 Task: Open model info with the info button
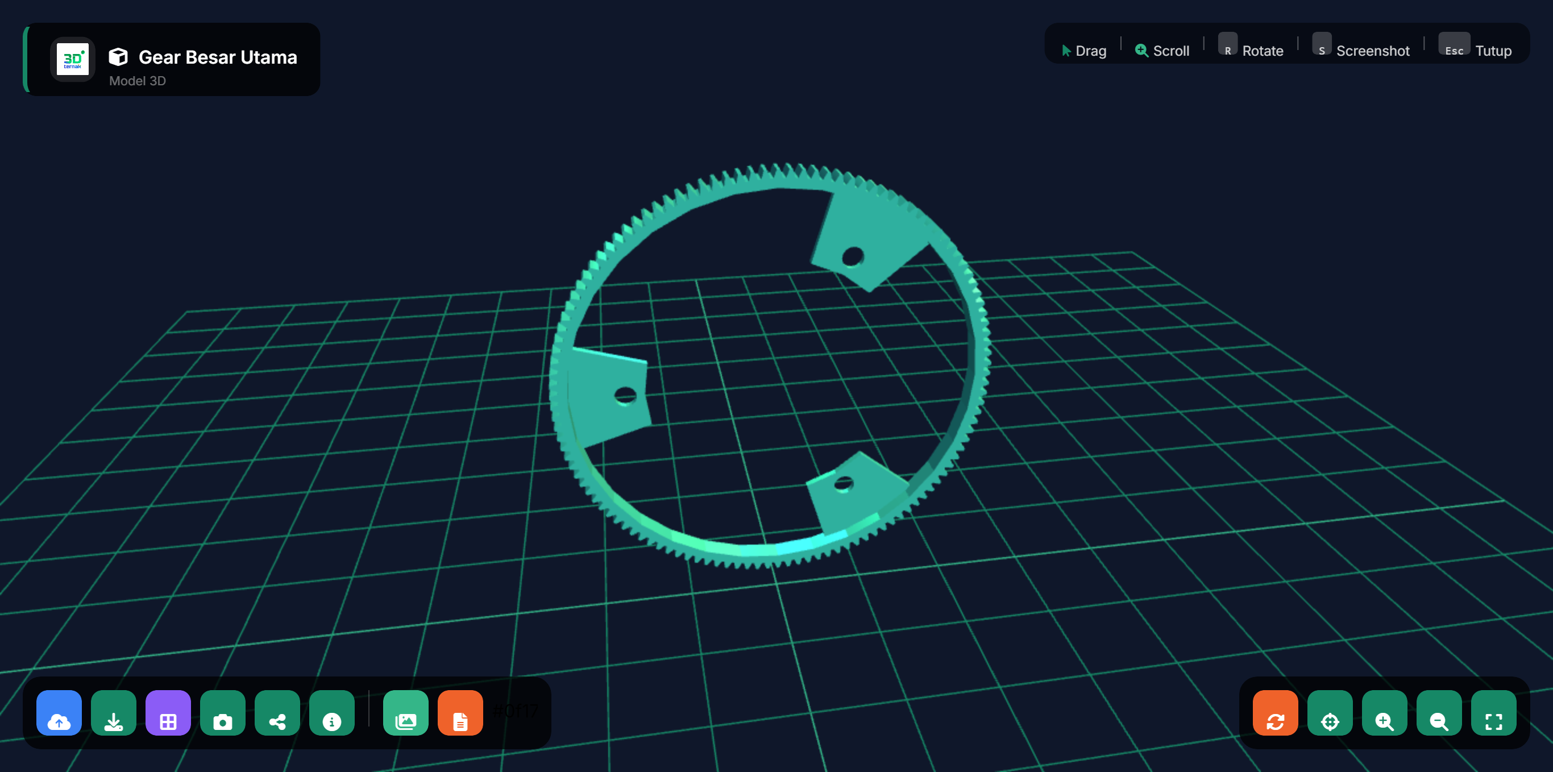pyautogui.click(x=332, y=713)
